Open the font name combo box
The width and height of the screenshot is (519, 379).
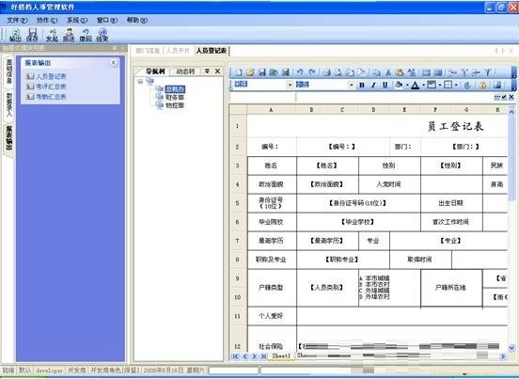[x=264, y=85]
